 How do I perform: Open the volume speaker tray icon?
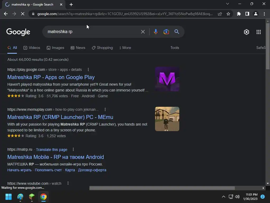(237, 197)
